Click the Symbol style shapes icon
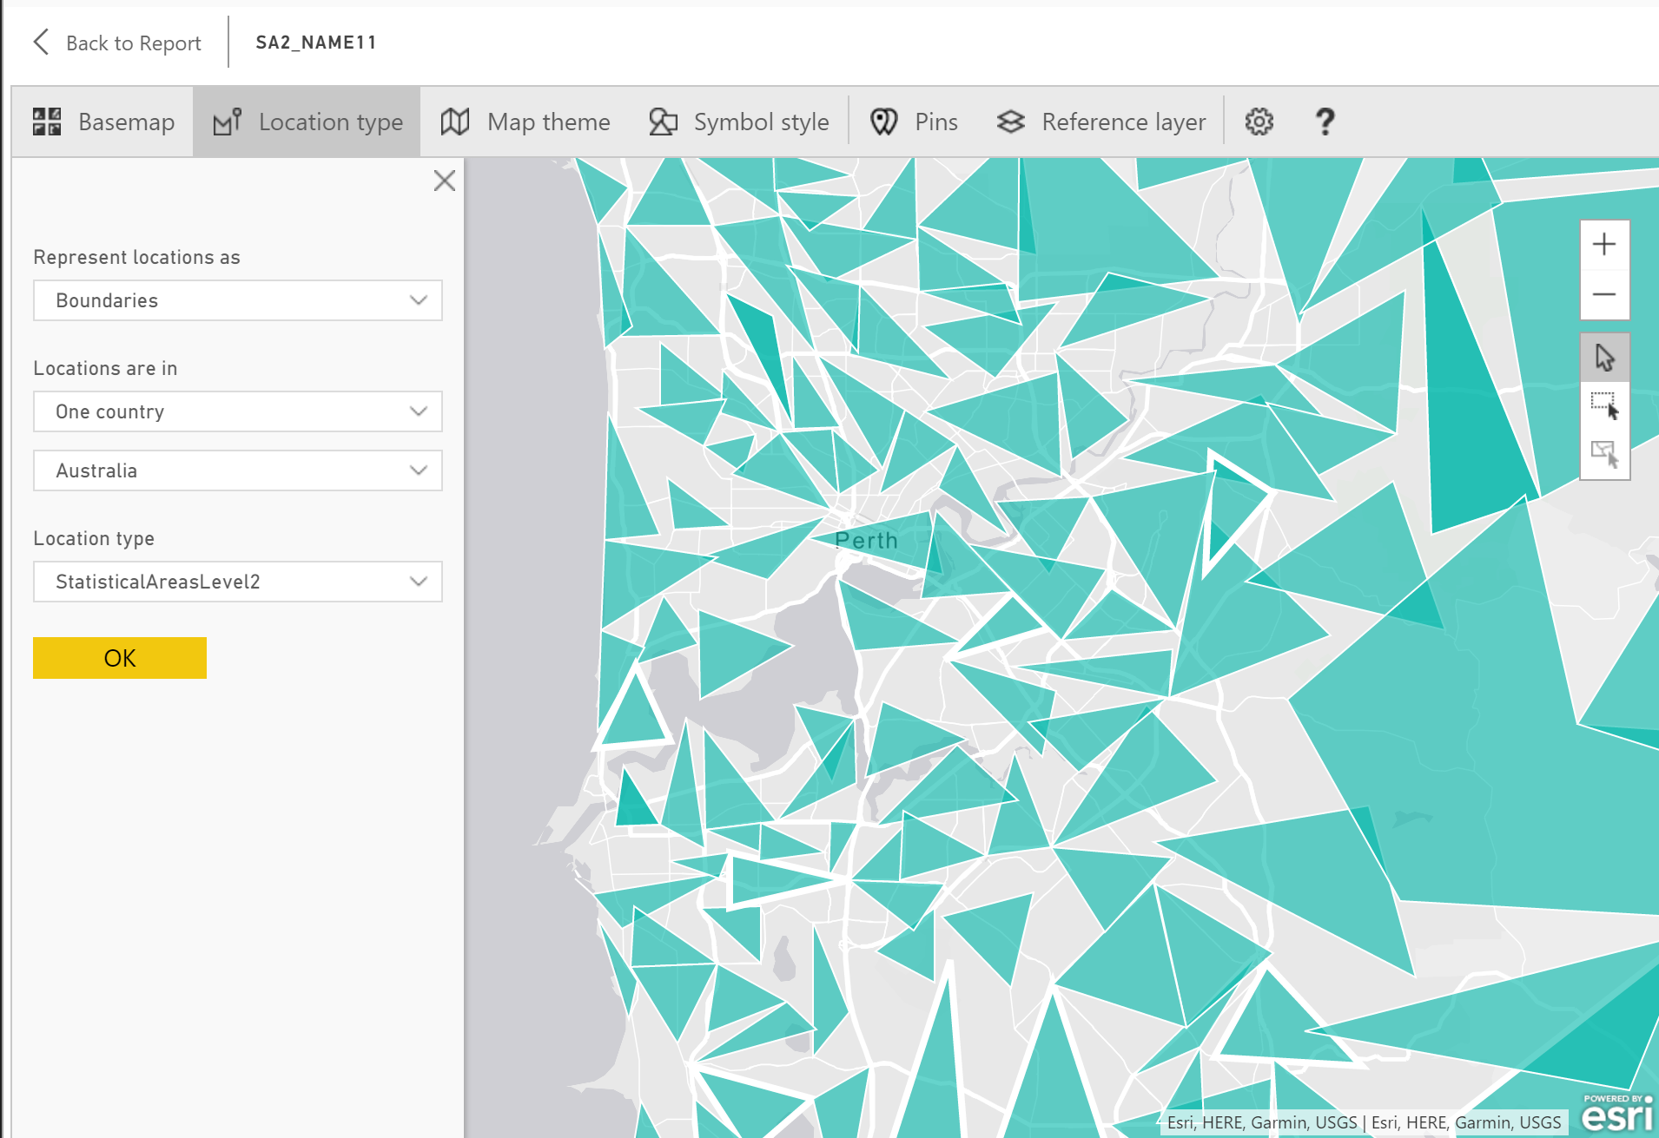1659x1138 pixels. tap(663, 122)
